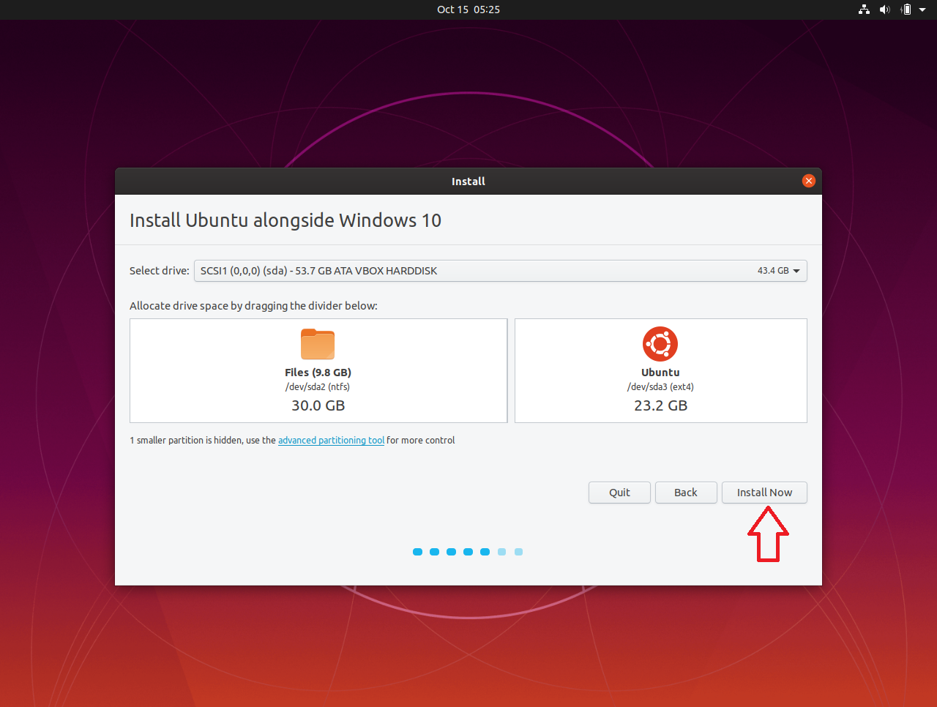Expand the system menu arrow
Viewport: 937px width, 707px height.
(x=922, y=10)
